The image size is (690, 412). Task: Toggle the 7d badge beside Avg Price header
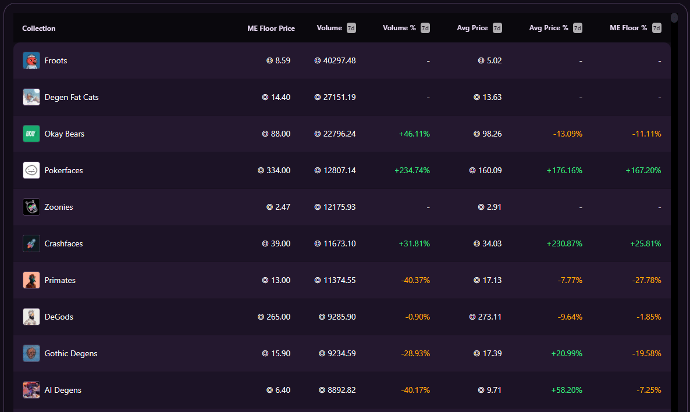pyautogui.click(x=497, y=28)
